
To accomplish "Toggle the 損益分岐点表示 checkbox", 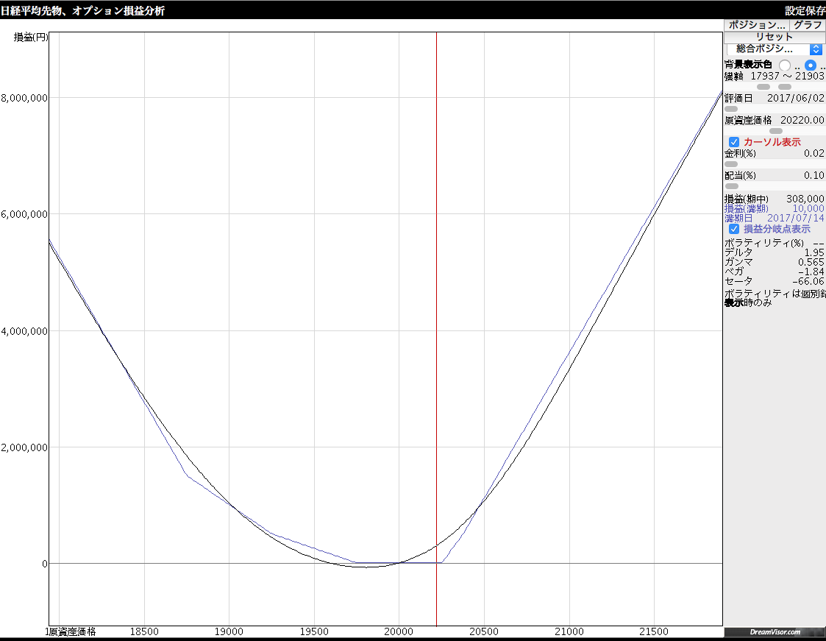I will [733, 229].
